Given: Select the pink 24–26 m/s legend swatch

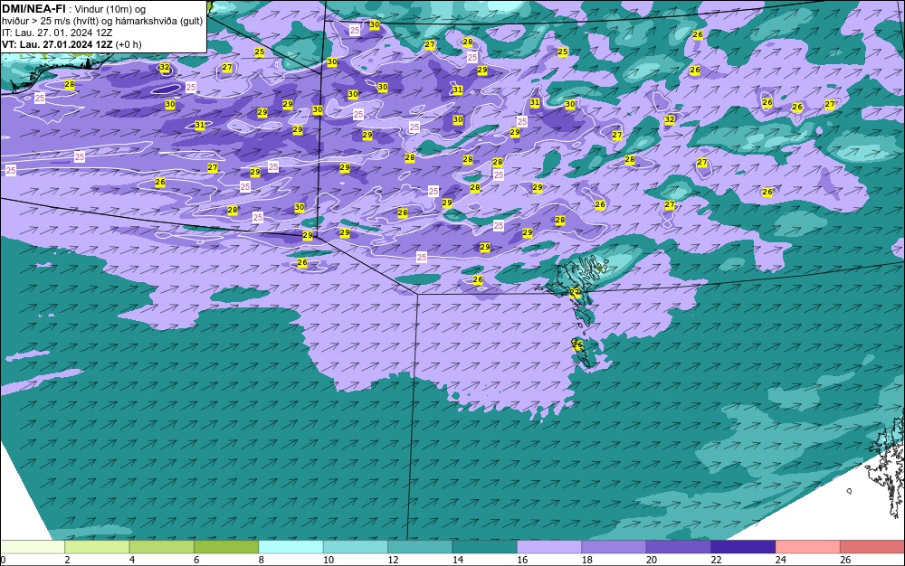Looking at the screenshot, I should pyautogui.click(x=808, y=547).
